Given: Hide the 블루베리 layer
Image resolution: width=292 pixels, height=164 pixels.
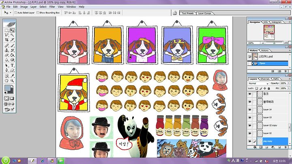Looking at the screenshot, I should click(x=250, y=102).
